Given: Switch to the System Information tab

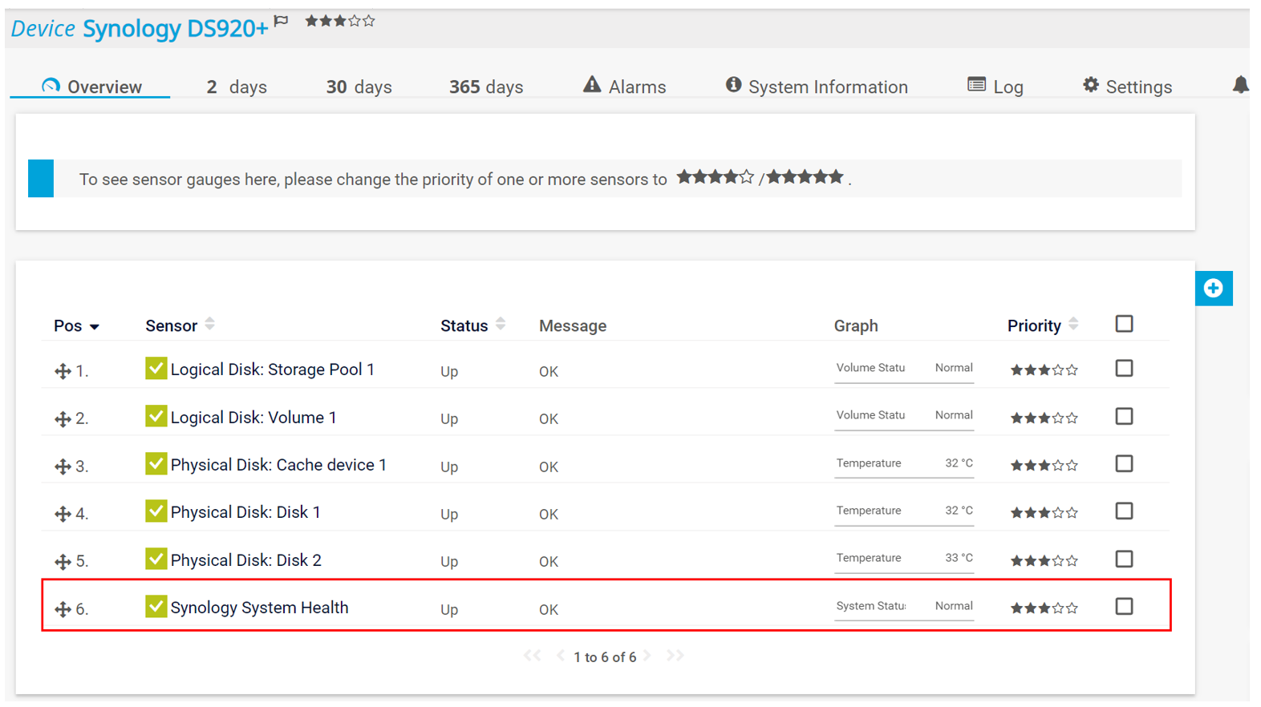Looking at the screenshot, I should click(x=817, y=87).
